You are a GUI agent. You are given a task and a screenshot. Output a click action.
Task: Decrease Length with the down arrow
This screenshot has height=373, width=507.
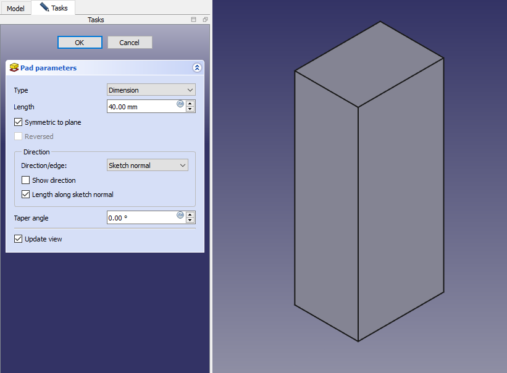click(x=190, y=109)
